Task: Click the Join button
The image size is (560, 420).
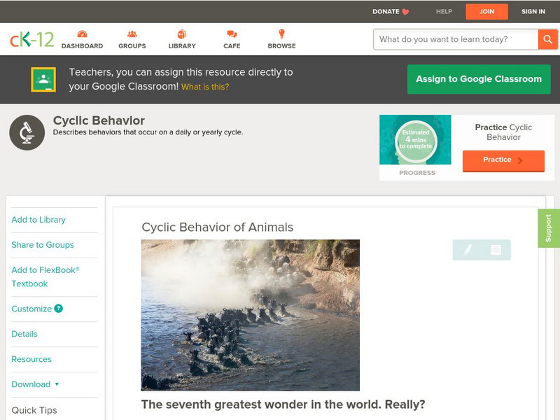Action: (486, 12)
